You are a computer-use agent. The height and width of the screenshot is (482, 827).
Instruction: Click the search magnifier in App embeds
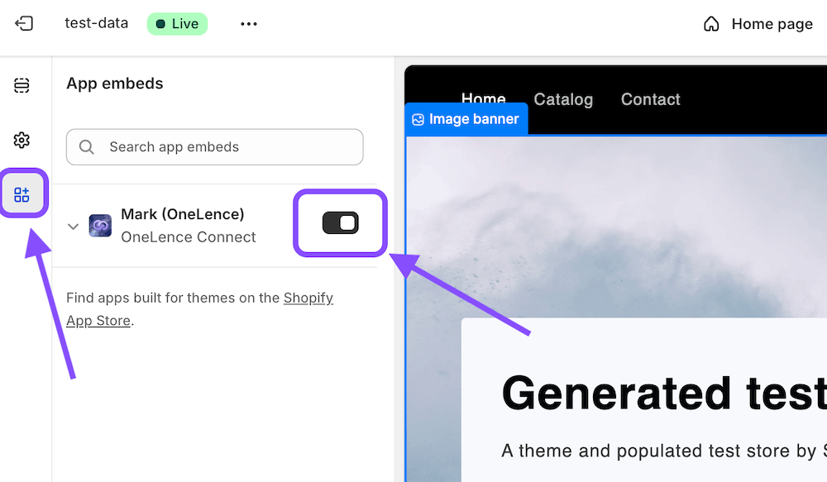pos(86,146)
